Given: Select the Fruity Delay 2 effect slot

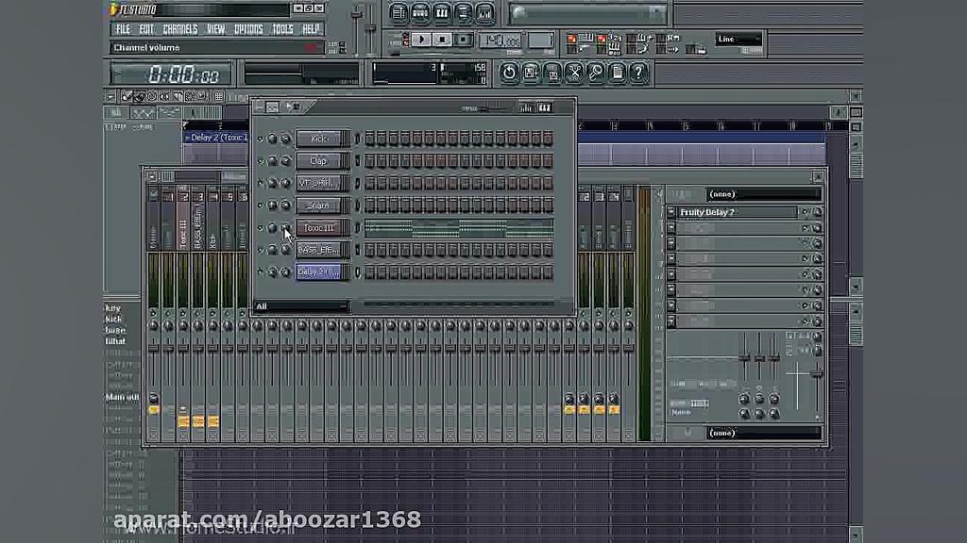Looking at the screenshot, I should [738, 212].
